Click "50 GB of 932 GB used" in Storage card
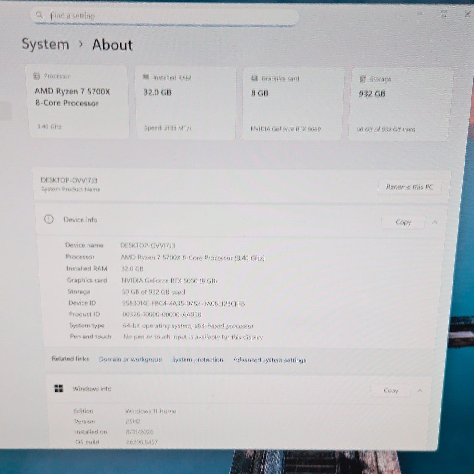474x474 pixels. tap(386, 129)
